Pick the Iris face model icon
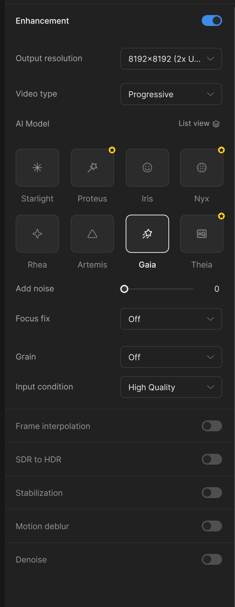Image resolution: width=235 pixels, height=607 pixels. point(147,168)
